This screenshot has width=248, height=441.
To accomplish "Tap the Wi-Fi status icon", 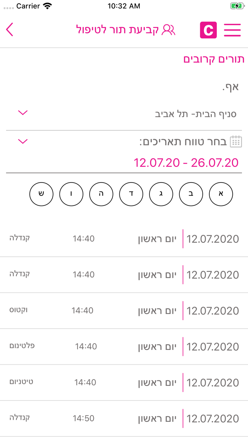I will coord(47,6).
